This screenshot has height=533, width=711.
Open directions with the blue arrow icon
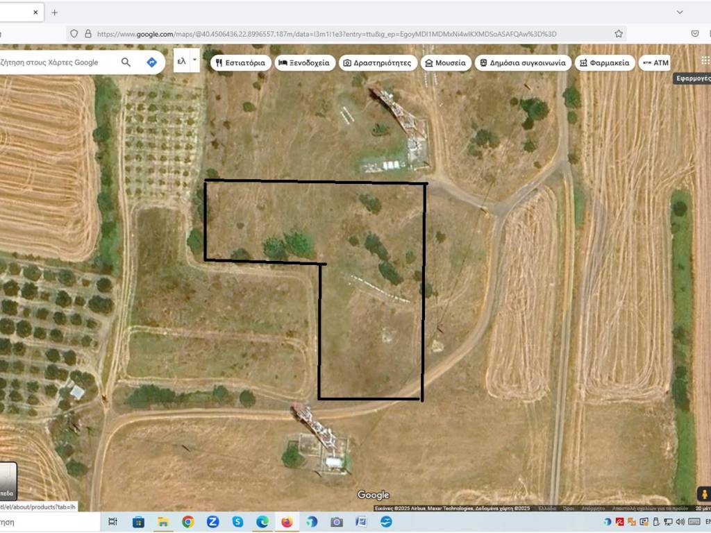click(151, 62)
